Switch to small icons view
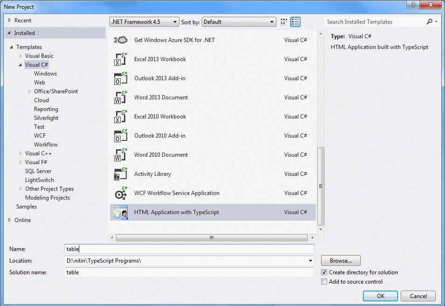 coord(284,22)
